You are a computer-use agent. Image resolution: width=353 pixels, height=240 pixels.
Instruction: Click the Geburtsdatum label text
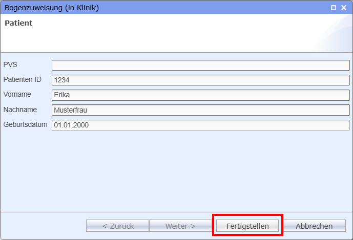coord(25,124)
